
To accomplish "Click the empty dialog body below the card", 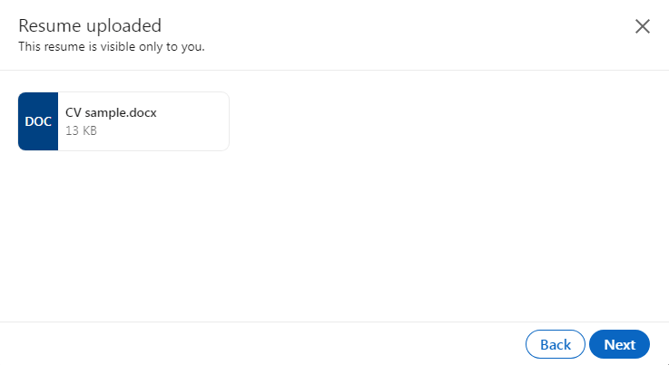I will coord(334,235).
